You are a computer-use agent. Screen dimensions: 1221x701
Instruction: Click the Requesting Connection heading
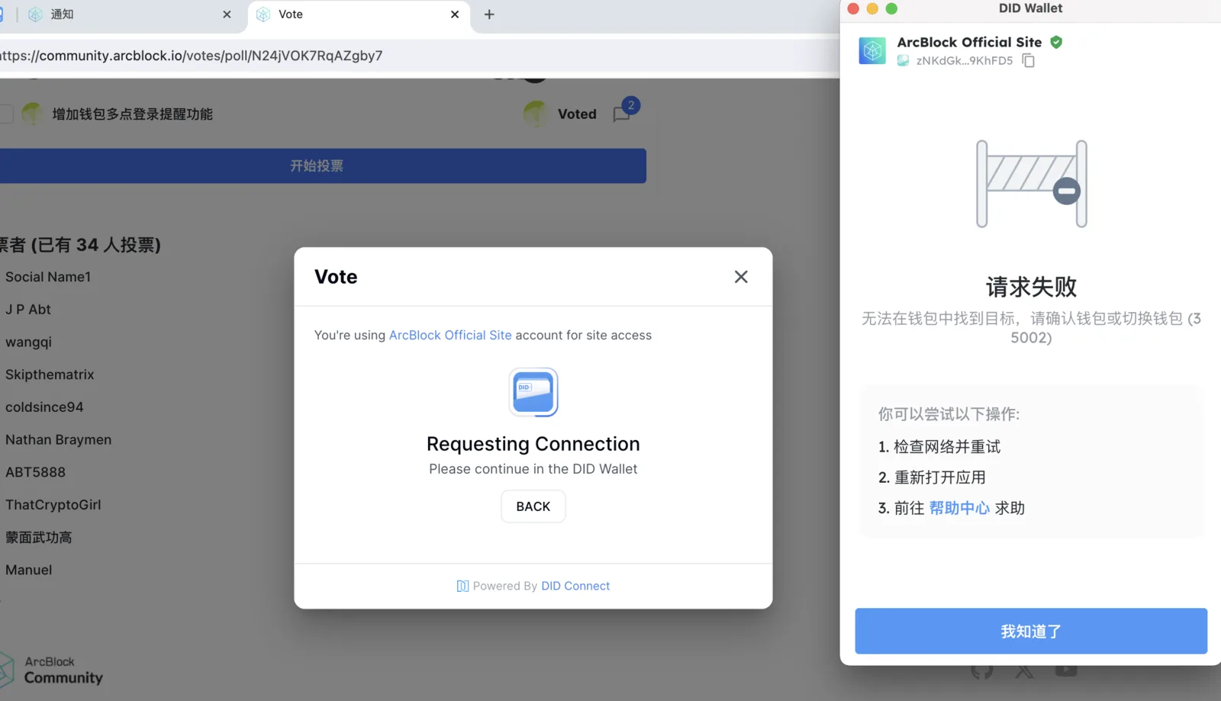tap(533, 444)
